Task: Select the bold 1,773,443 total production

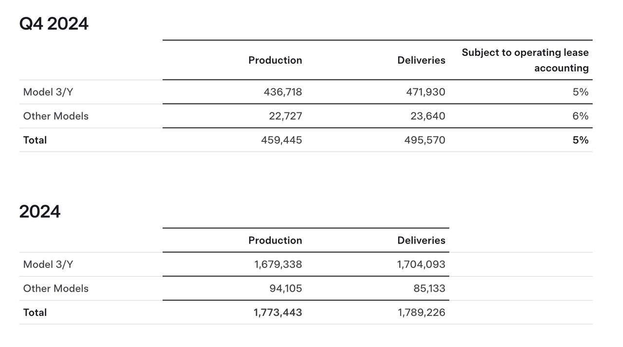Action: [x=277, y=312]
